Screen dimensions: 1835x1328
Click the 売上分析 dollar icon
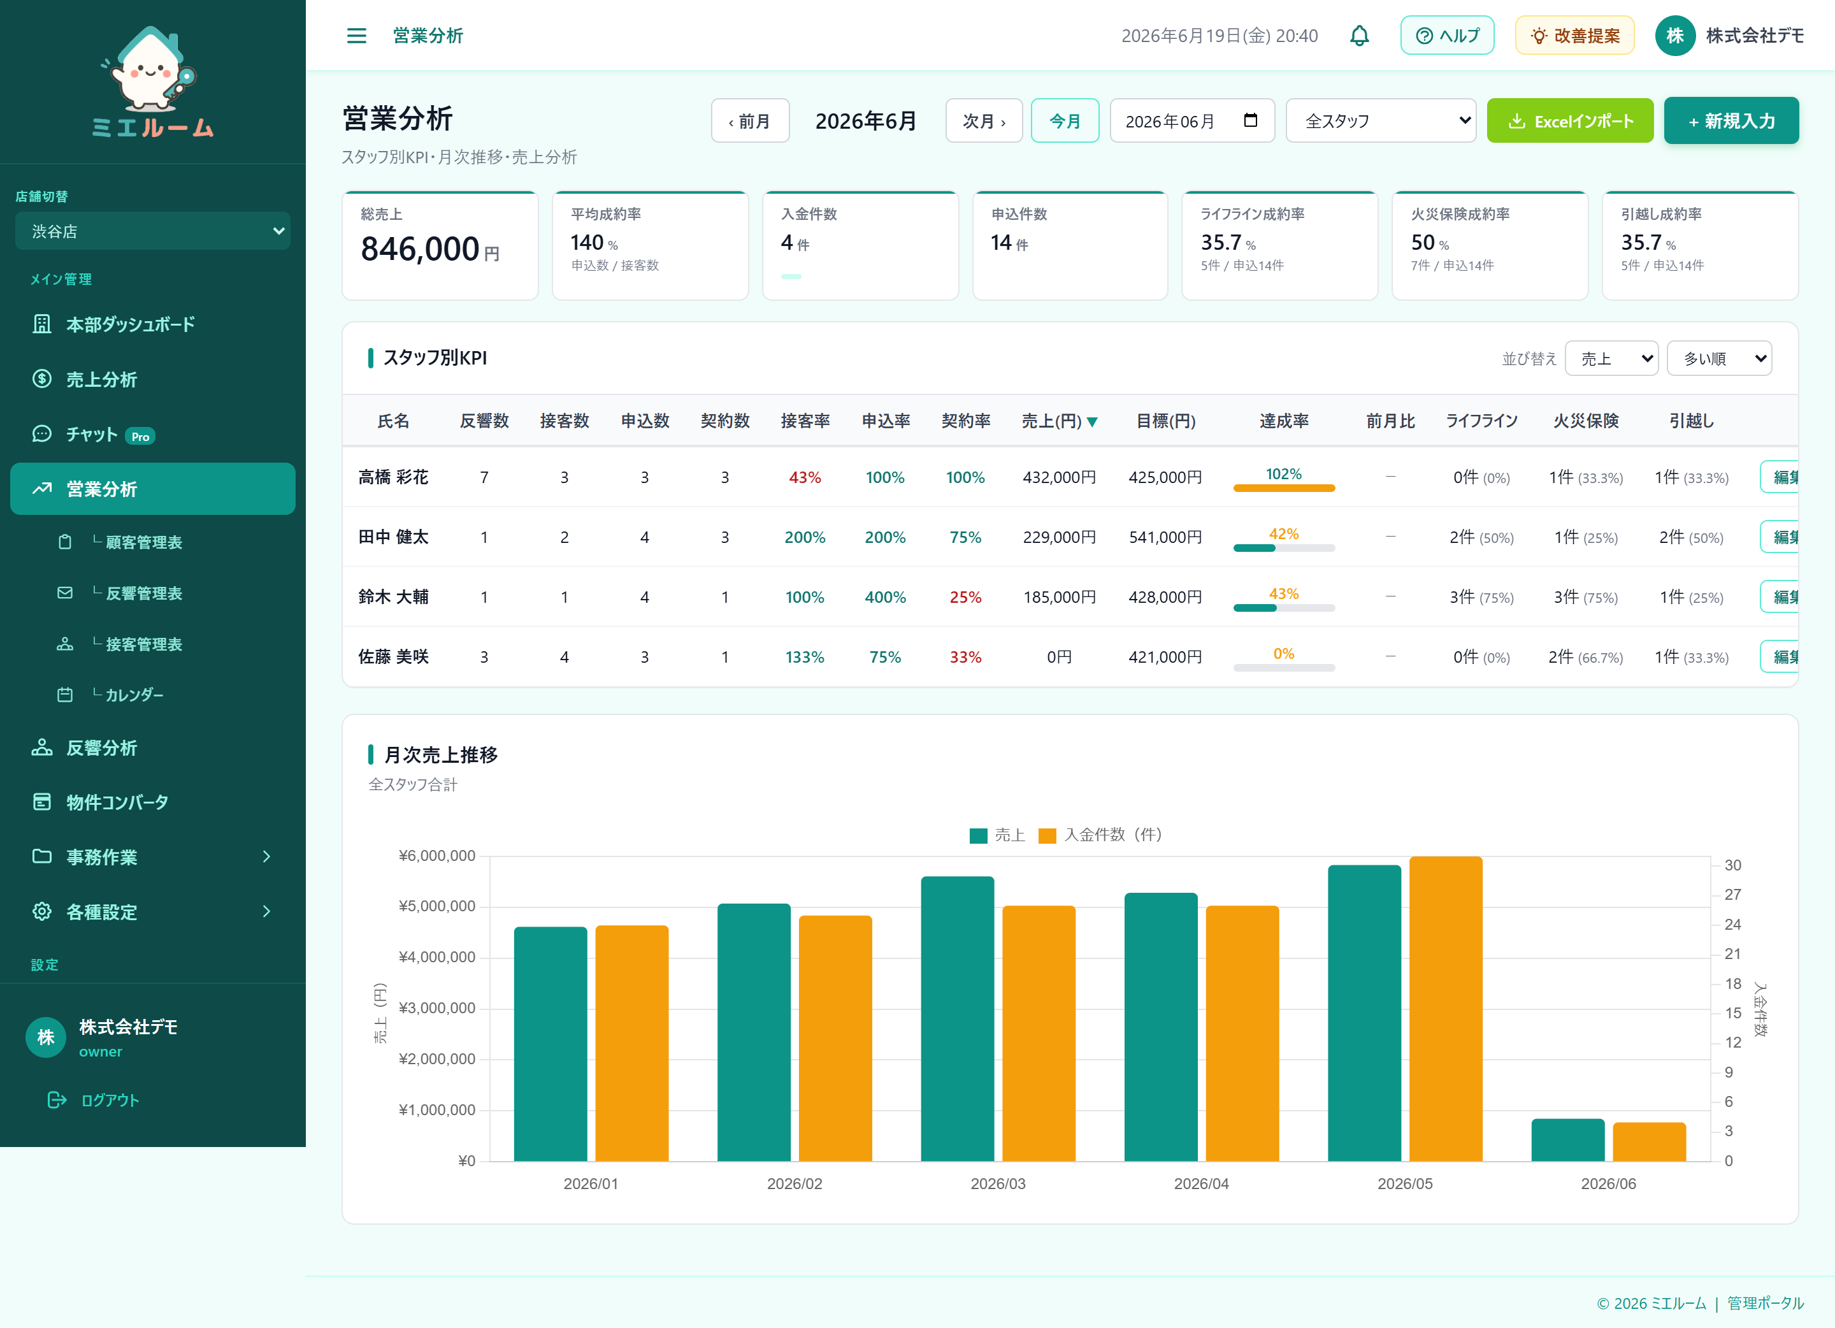(42, 379)
